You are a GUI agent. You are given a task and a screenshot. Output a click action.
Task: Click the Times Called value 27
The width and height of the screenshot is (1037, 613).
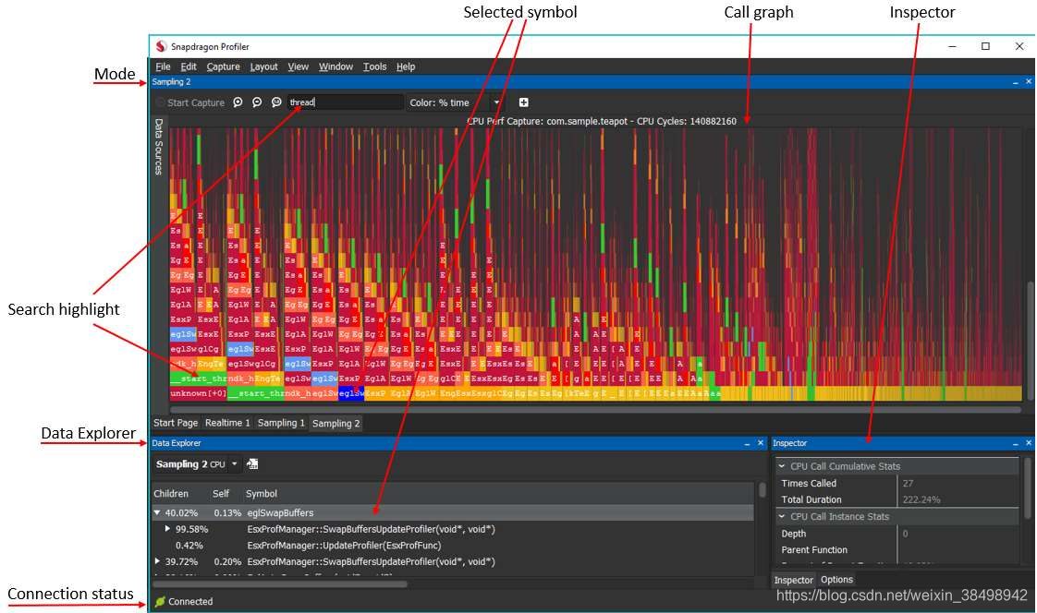[908, 484]
